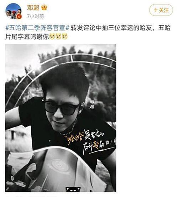The width and height of the screenshot is (178, 197).
Task: Open 邓超's profile avatar
Action: point(14,11)
